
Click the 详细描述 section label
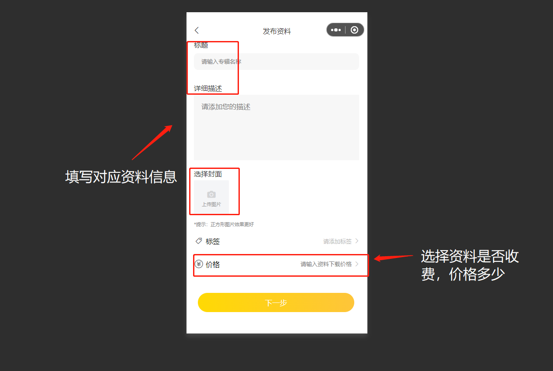click(208, 89)
